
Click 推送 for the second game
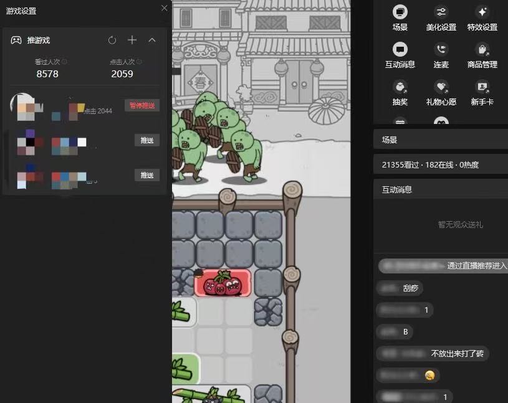[x=146, y=141]
